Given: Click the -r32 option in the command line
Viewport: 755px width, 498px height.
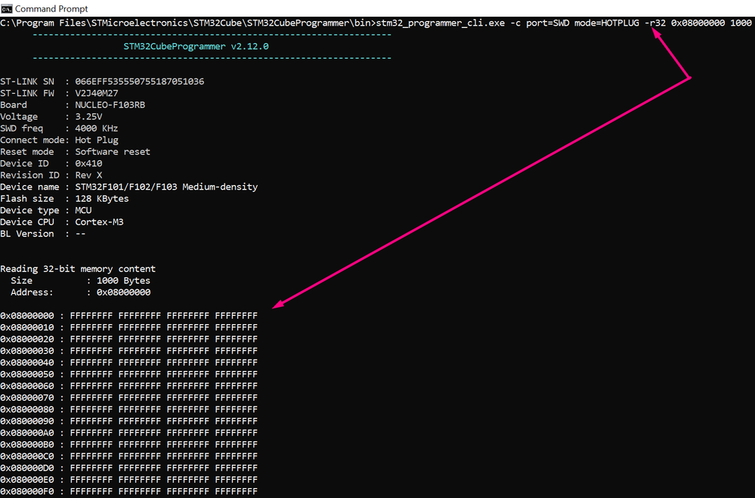Looking at the screenshot, I should (654, 23).
